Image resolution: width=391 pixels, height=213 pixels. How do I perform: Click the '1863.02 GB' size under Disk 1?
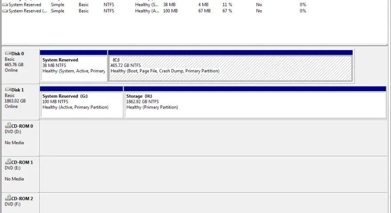coord(15,101)
